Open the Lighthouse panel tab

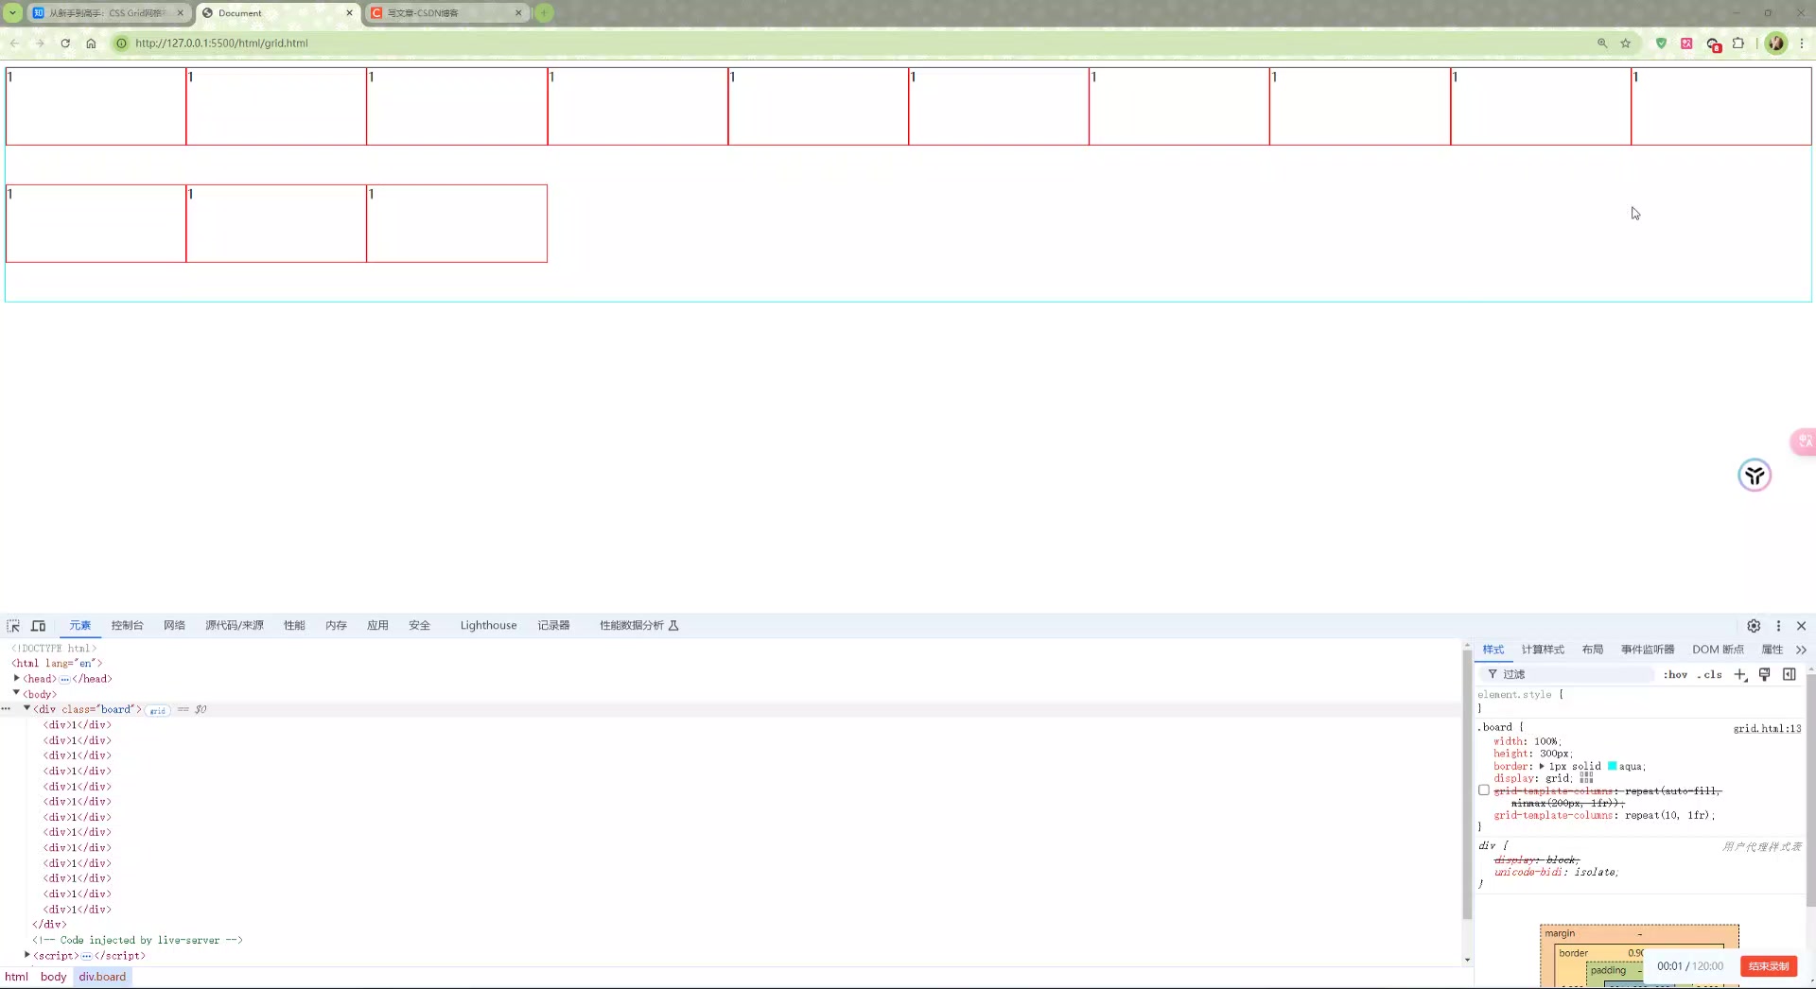488,625
